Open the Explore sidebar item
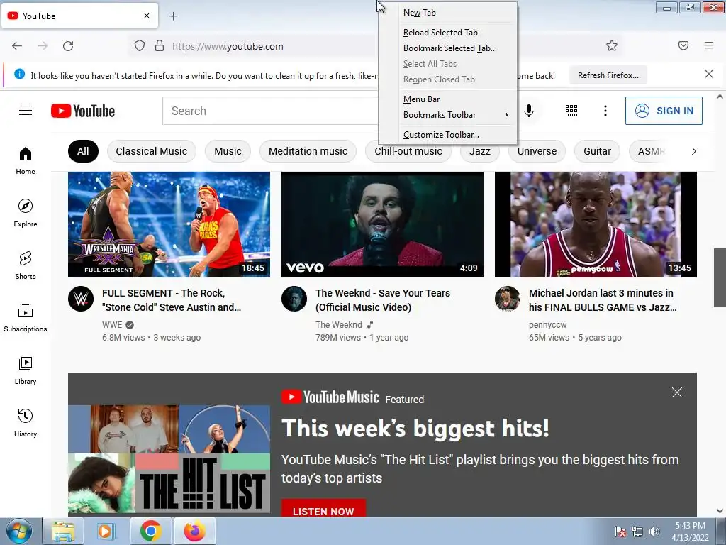Image resolution: width=726 pixels, height=545 pixels. pyautogui.click(x=26, y=213)
